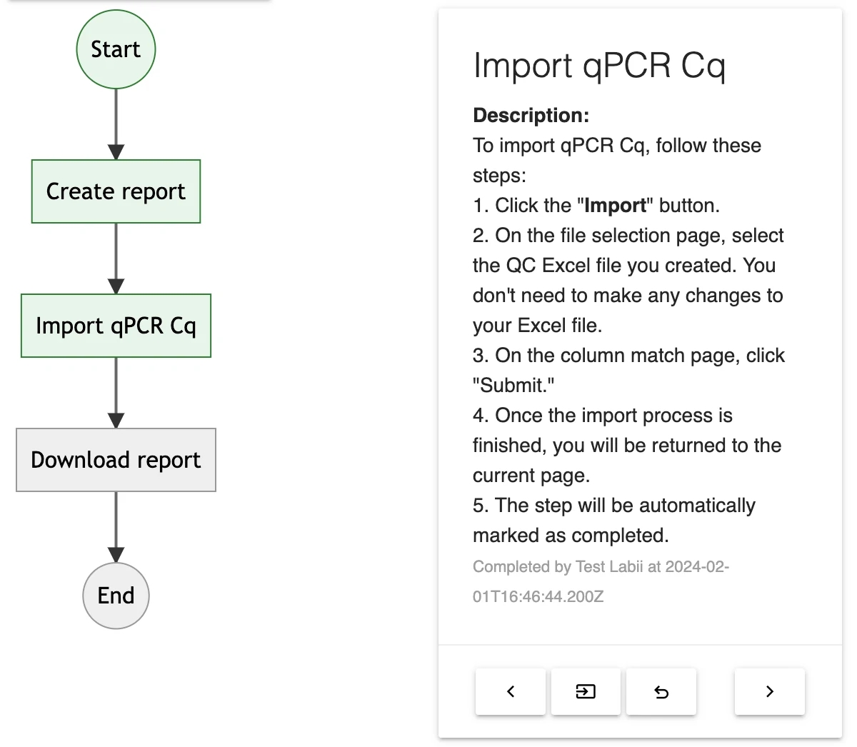Click step 5 automatically marked completed text
The height and width of the screenshot is (747, 857).
tap(614, 521)
